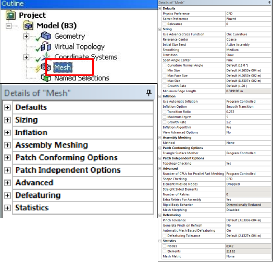
Task: Click the Virtual Topology icon
Action: tap(46, 46)
